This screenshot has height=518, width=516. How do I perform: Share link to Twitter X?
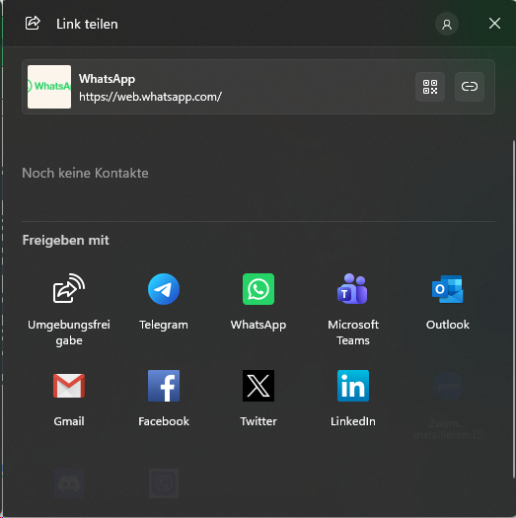tap(258, 399)
